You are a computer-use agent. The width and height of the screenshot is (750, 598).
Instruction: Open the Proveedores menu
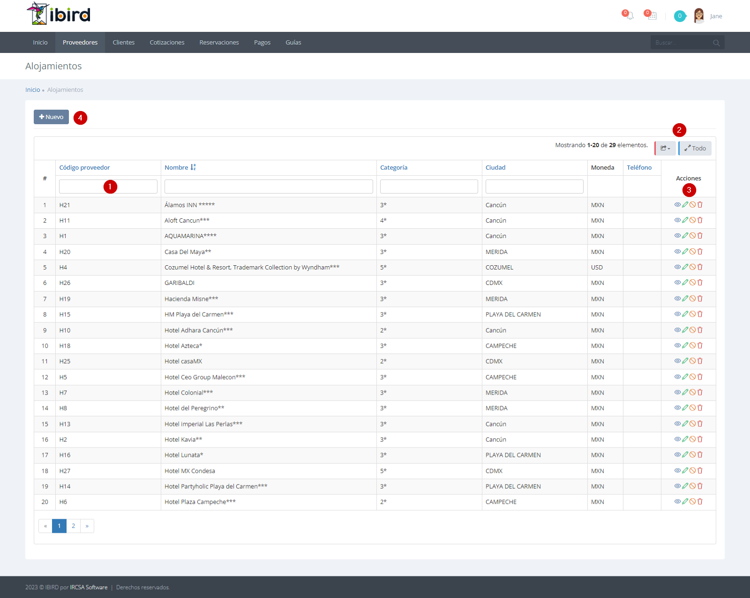pos(80,42)
